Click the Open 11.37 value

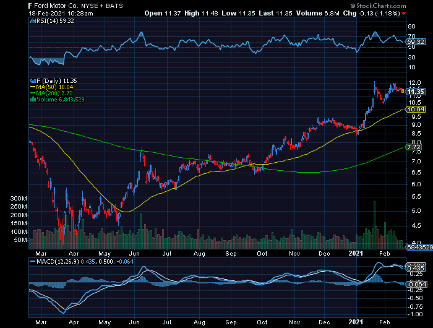[162, 13]
